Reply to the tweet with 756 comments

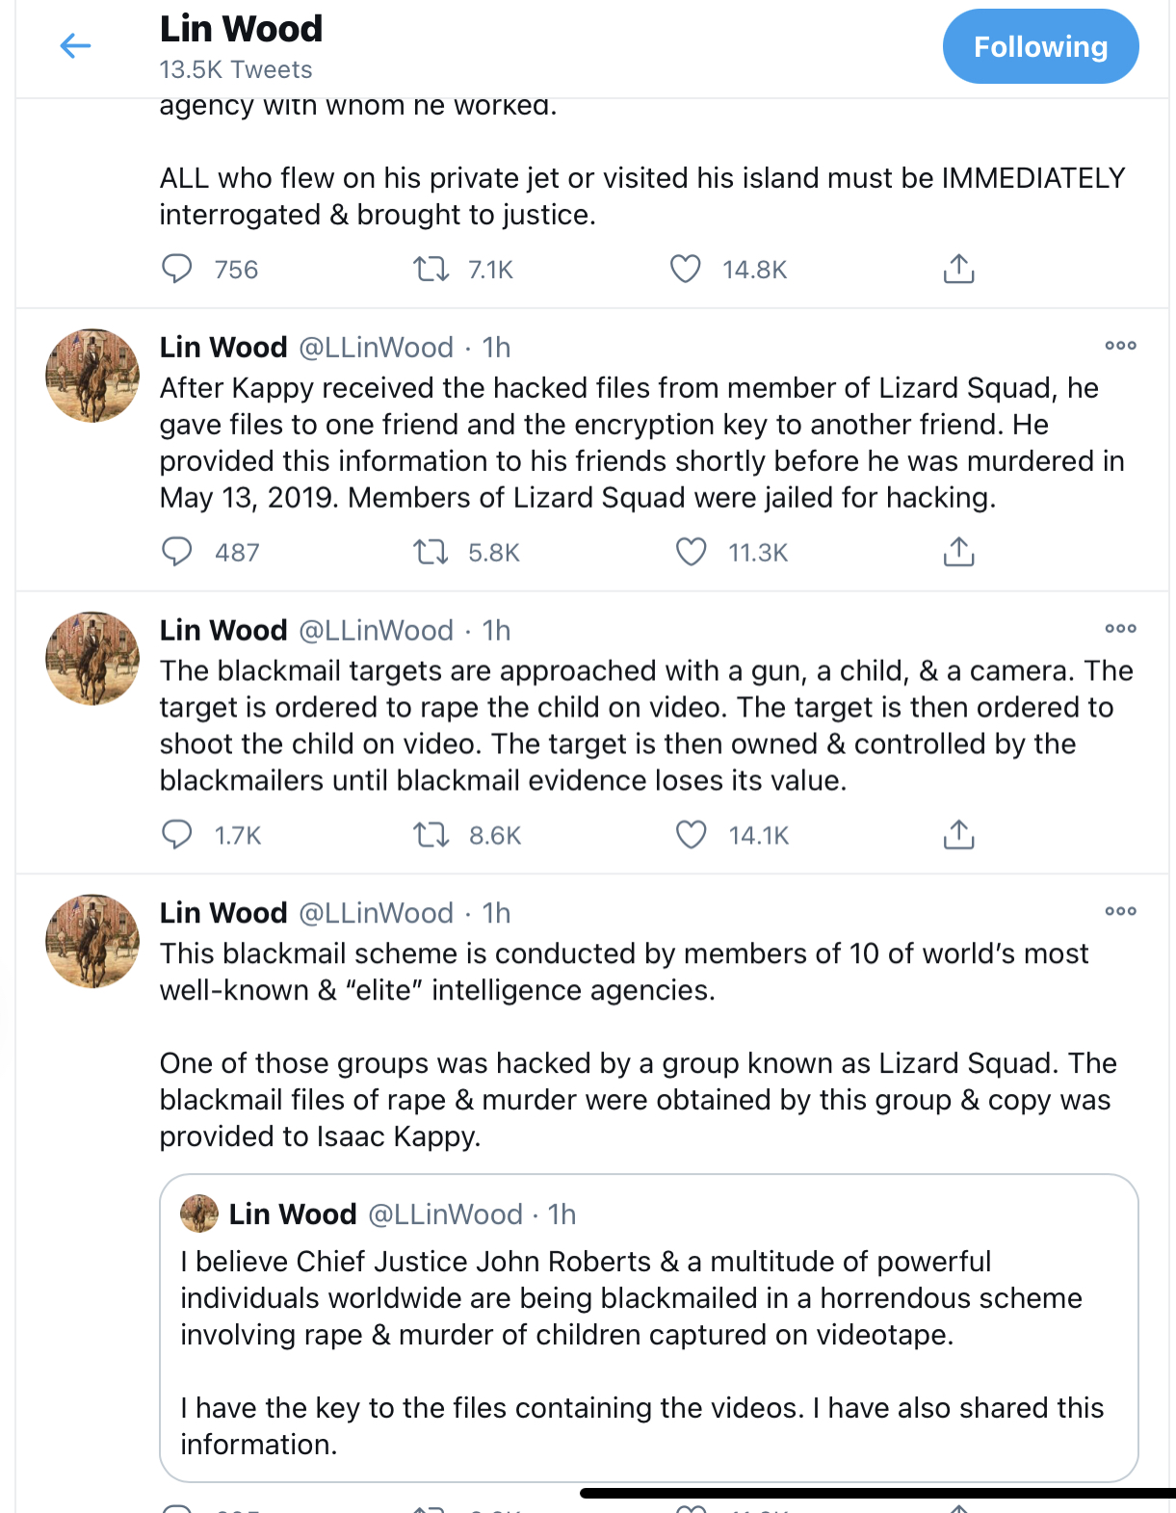(176, 269)
